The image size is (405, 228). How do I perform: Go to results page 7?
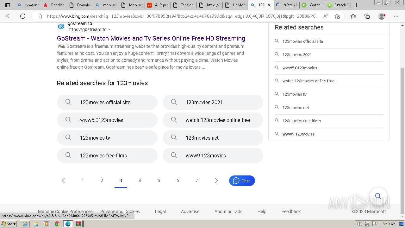pyautogui.click(x=197, y=180)
